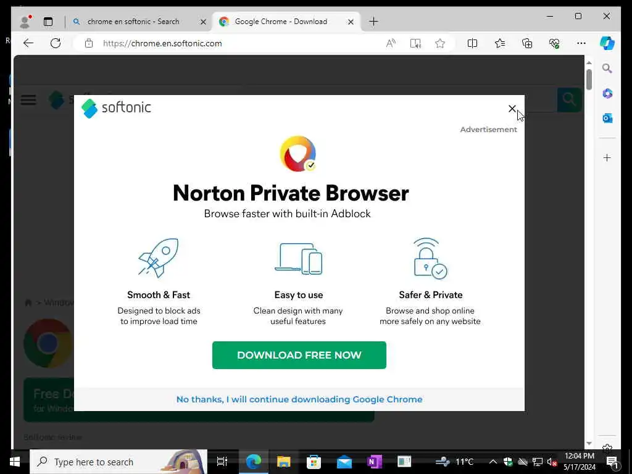This screenshot has height=474, width=632.
Task: Refresh the current page
Action: [56, 43]
